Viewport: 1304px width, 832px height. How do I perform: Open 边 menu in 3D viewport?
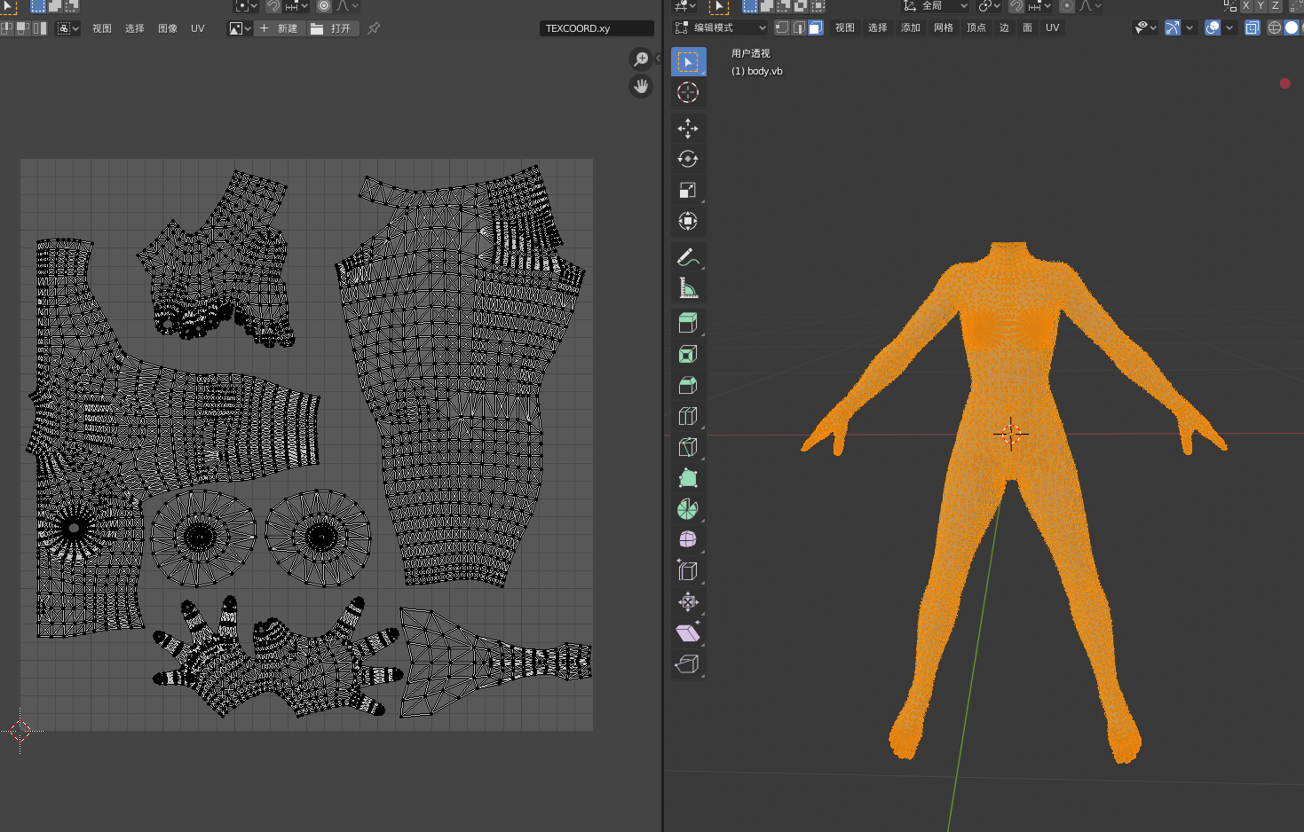point(1004,27)
